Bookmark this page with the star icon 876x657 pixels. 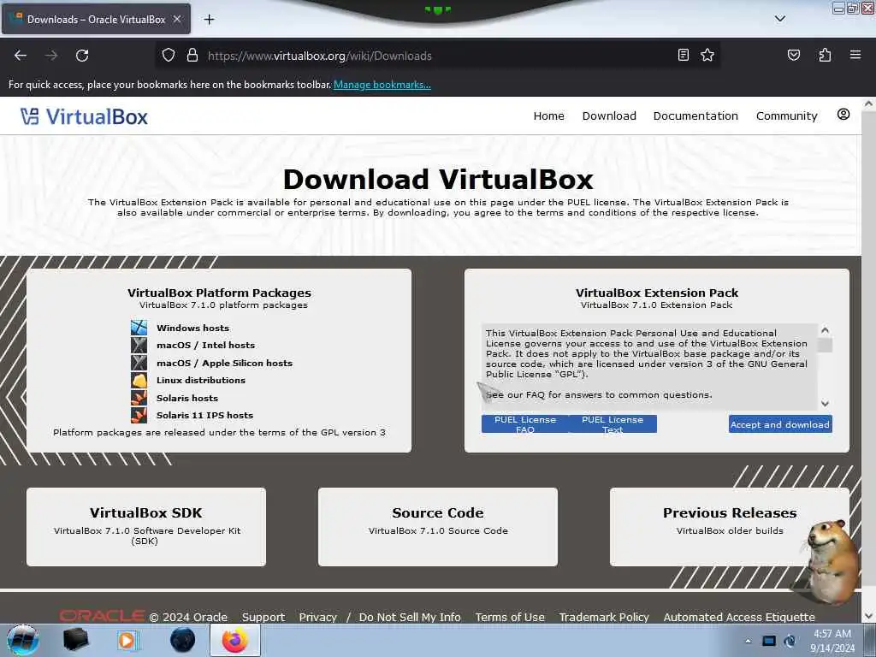point(707,55)
